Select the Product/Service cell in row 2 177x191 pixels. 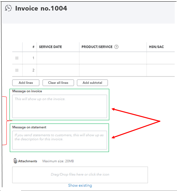[x=113, y=70]
